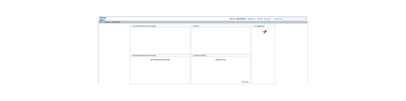
Task: Collapse the My Inbox panel
Action: [x=192, y=26]
